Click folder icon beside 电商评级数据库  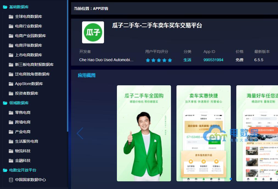[11, 45]
